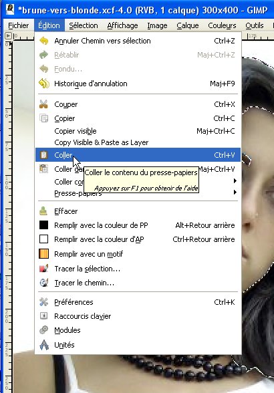
Task: Open Raccourcis clavier entry
Action: (x=138, y=315)
